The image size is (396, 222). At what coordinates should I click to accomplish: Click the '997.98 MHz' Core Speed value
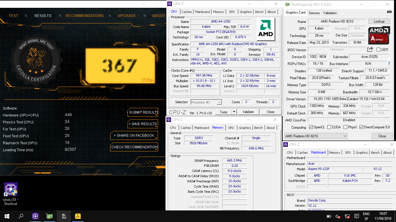[x=204, y=75]
